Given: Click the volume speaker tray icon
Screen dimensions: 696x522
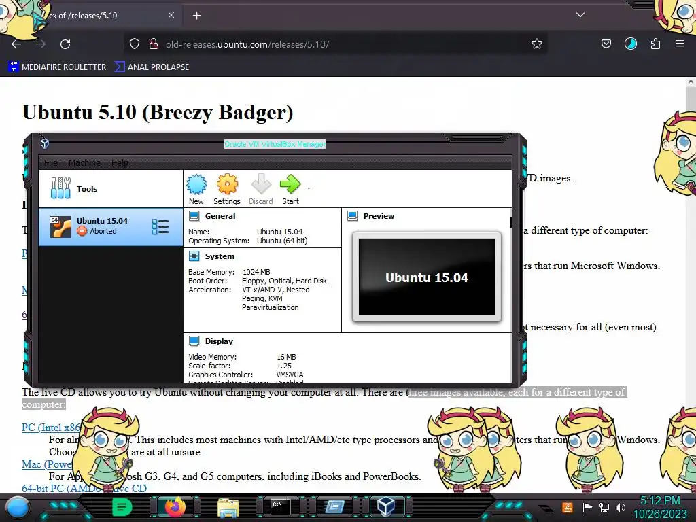Looking at the screenshot, I should coord(621,507).
